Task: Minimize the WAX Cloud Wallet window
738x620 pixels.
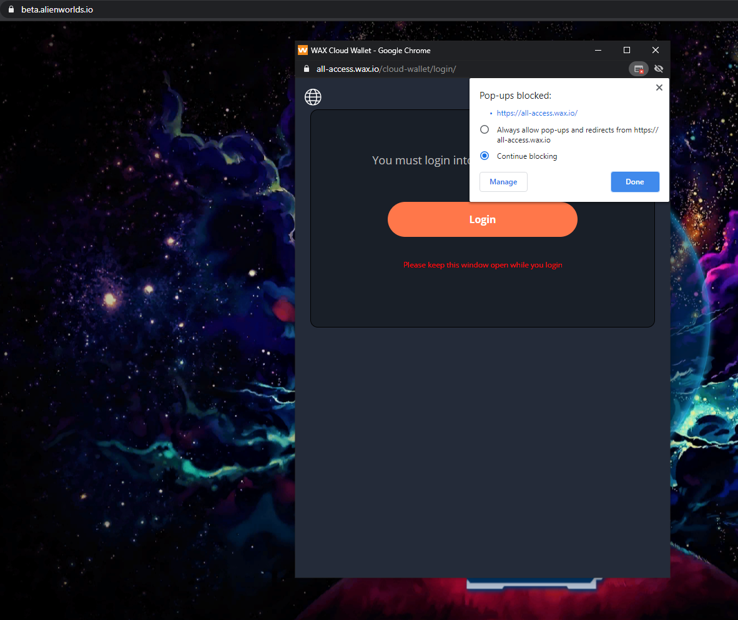Action: pos(598,51)
